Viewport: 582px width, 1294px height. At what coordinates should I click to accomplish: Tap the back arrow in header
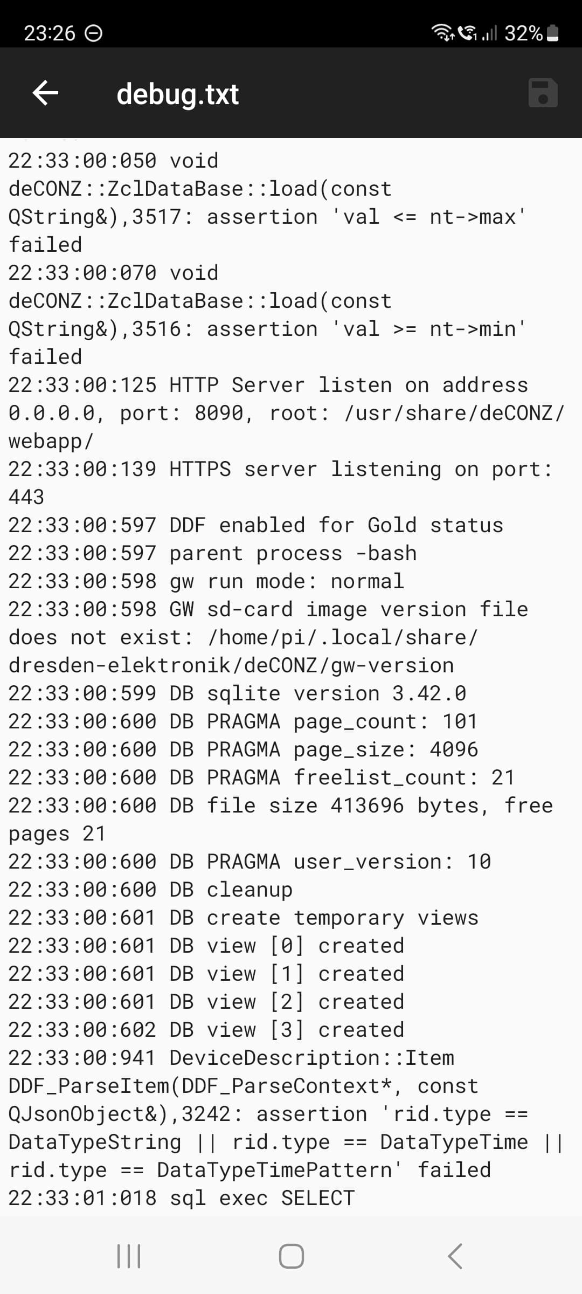coord(45,93)
